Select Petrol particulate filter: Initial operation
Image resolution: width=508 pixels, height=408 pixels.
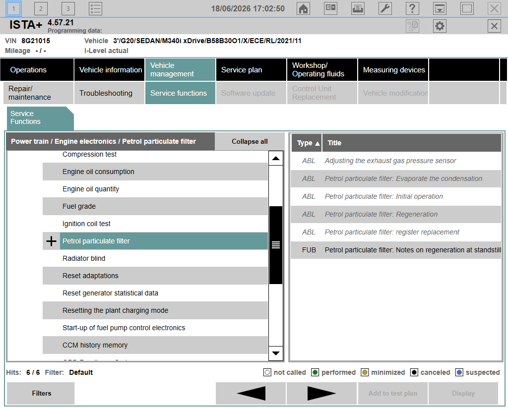396,196
